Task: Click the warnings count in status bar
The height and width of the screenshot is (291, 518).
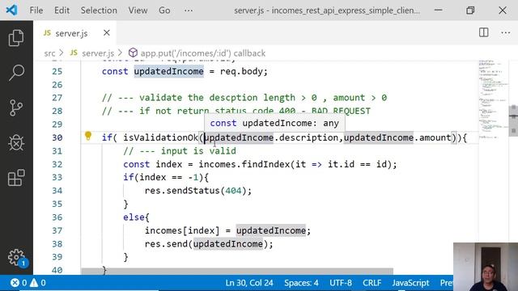Action: point(38,283)
